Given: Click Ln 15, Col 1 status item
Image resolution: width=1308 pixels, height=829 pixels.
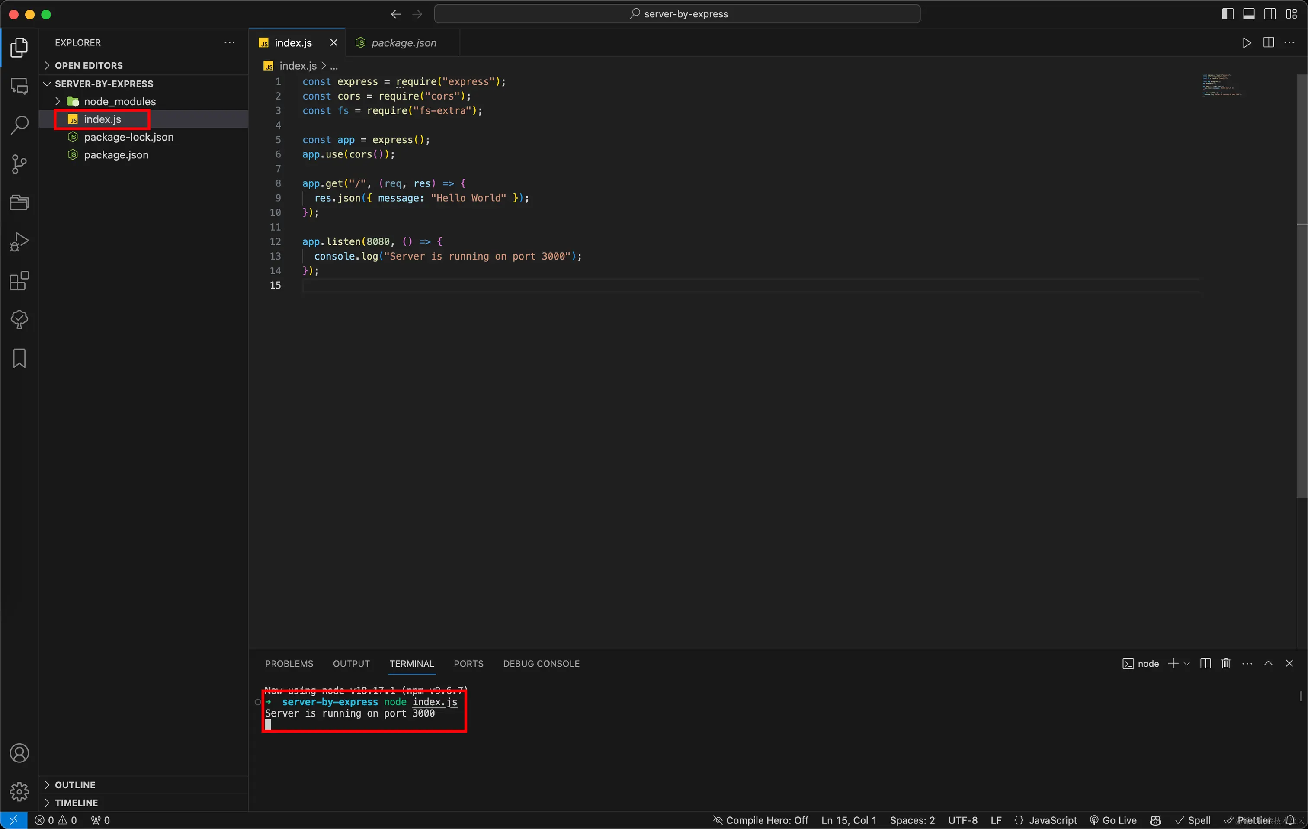Looking at the screenshot, I should coord(849,820).
